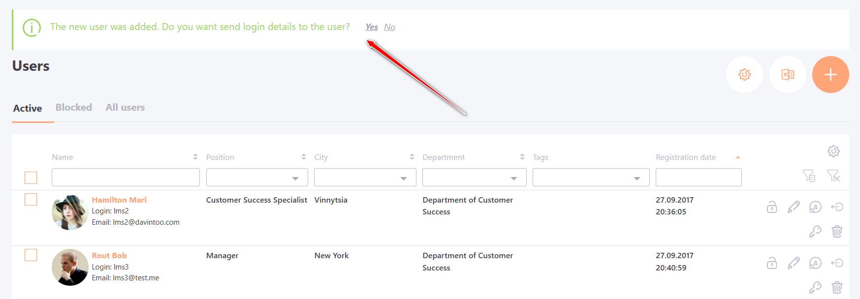Switch to the Blocked tab

(74, 107)
